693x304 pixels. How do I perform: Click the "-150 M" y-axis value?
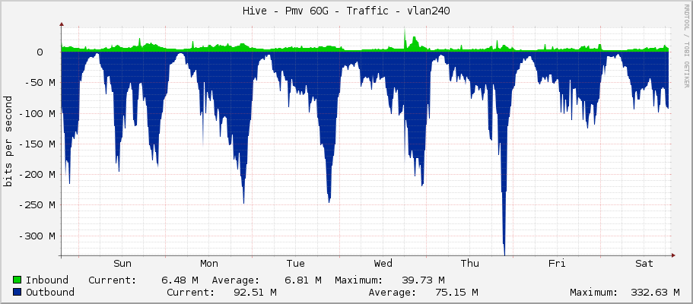point(37,144)
